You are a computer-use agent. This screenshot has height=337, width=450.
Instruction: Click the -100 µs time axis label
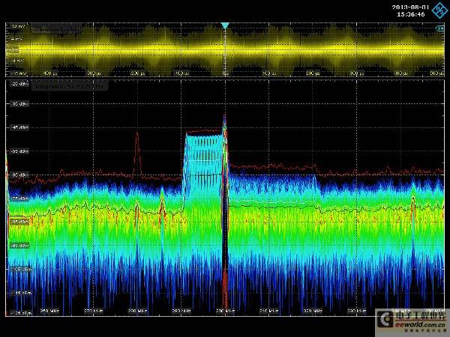tap(181, 73)
